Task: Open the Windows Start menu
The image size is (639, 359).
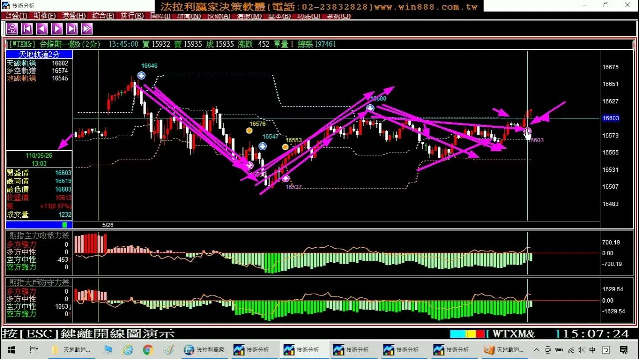Action: point(11,350)
